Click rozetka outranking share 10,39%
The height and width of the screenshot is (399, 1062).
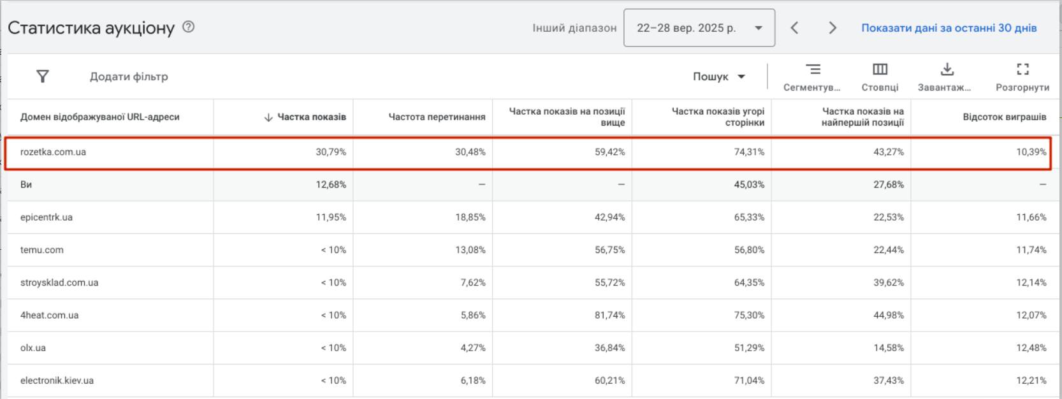click(x=1031, y=152)
